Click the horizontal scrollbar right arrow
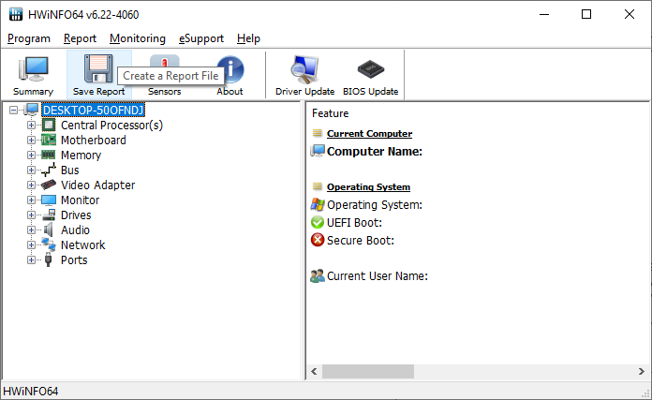The height and width of the screenshot is (400, 652). pyautogui.click(x=642, y=371)
